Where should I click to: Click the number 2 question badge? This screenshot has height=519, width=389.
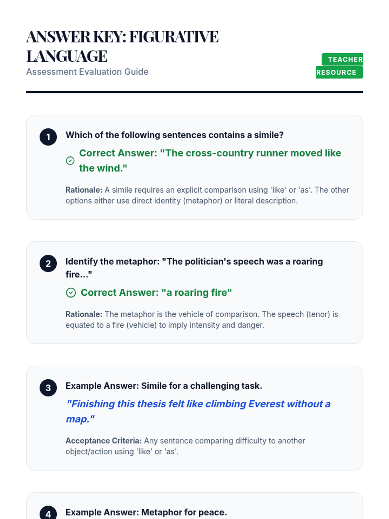click(x=48, y=263)
